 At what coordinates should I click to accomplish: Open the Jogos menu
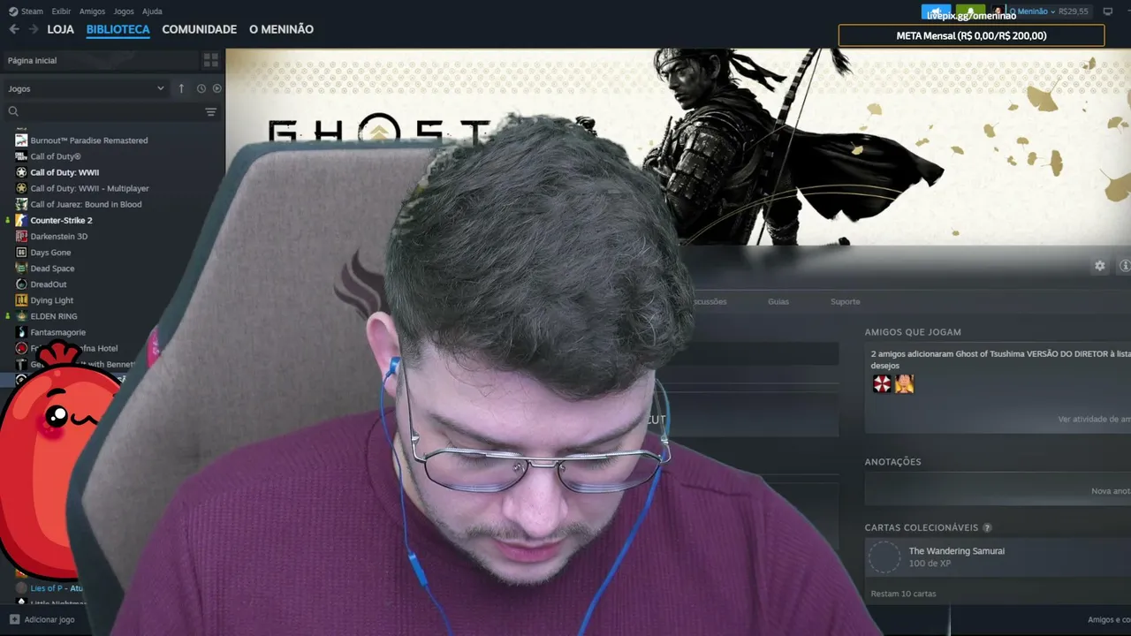point(124,11)
